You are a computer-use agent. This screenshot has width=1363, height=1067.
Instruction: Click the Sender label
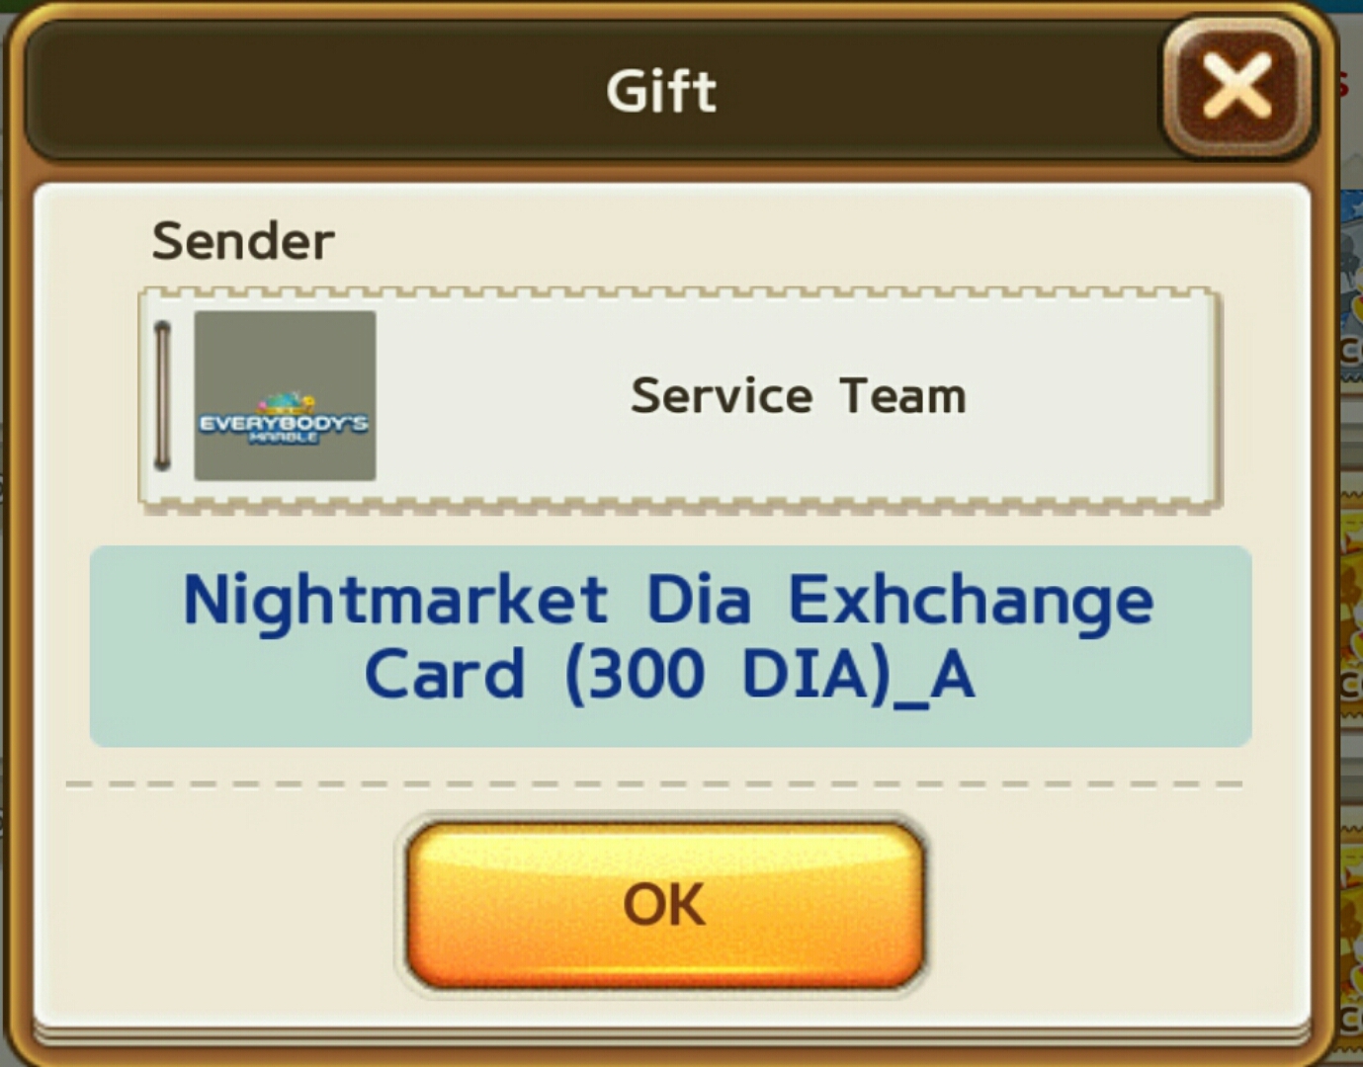243,240
